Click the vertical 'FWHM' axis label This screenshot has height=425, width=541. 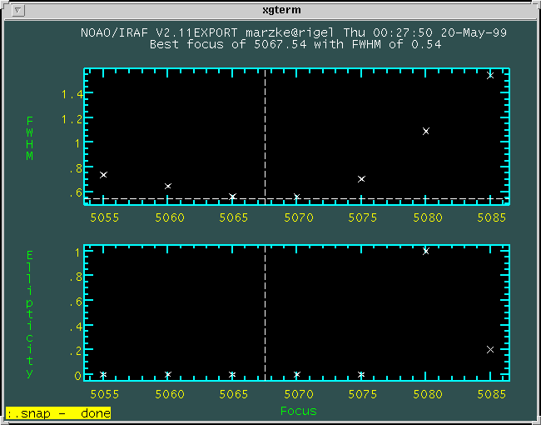30,138
